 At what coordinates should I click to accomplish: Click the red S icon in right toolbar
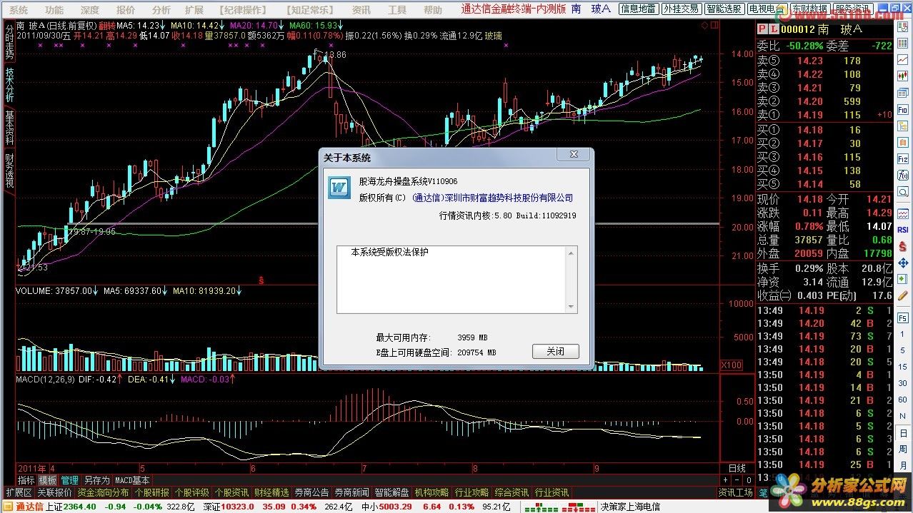(903, 246)
